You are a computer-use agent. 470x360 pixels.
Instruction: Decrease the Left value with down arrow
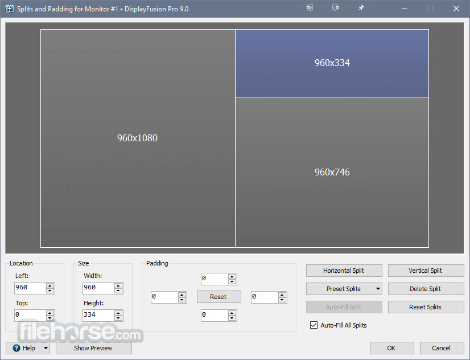[50, 291]
